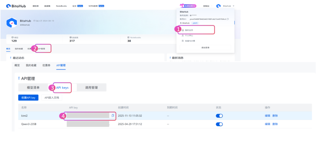The height and width of the screenshot is (144, 323).
Task: Click 编辑 for the Qwen3-235B row
Action: 267,124
